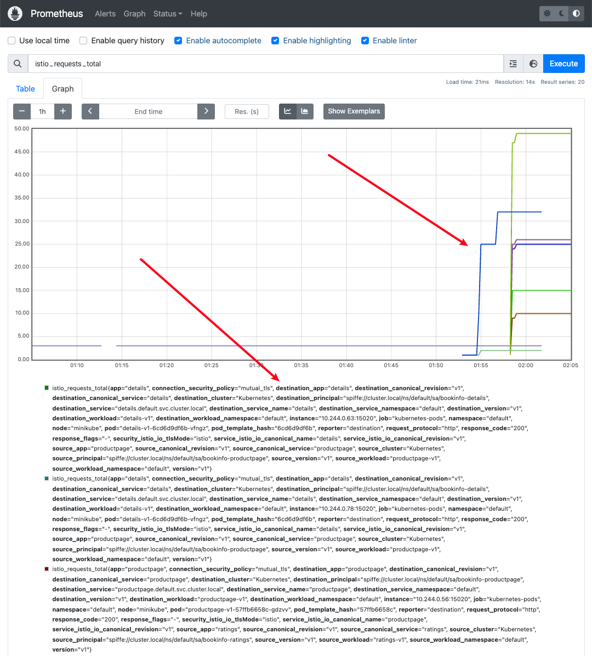The width and height of the screenshot is (592, 656).
Task: Show stacked area graph icon
Action: tap(305, 111)
